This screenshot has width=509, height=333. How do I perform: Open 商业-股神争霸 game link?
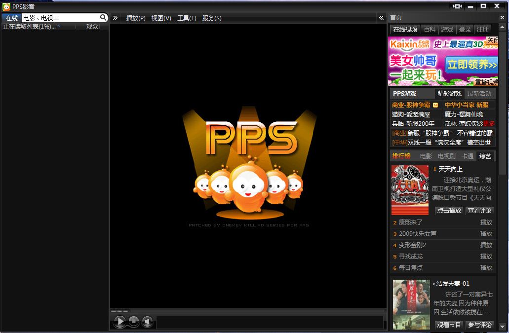pyautogui.click(x=411, y=105)
